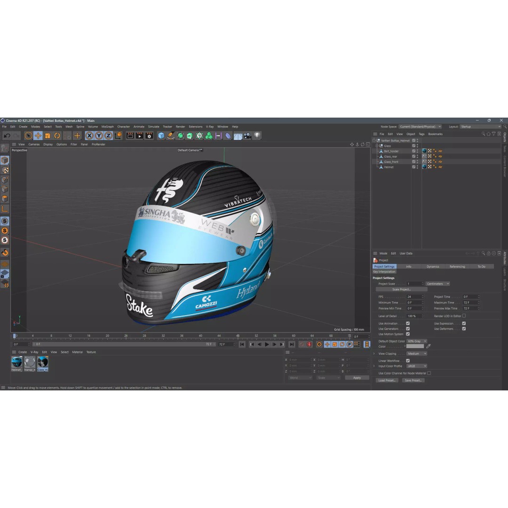508x508 pixels.
Task: Open the MoGraph menu
Action: [107, 127]
